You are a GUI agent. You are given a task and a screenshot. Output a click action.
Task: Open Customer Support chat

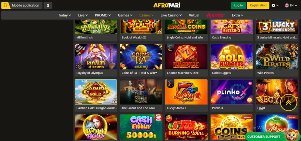click(264, 137)
